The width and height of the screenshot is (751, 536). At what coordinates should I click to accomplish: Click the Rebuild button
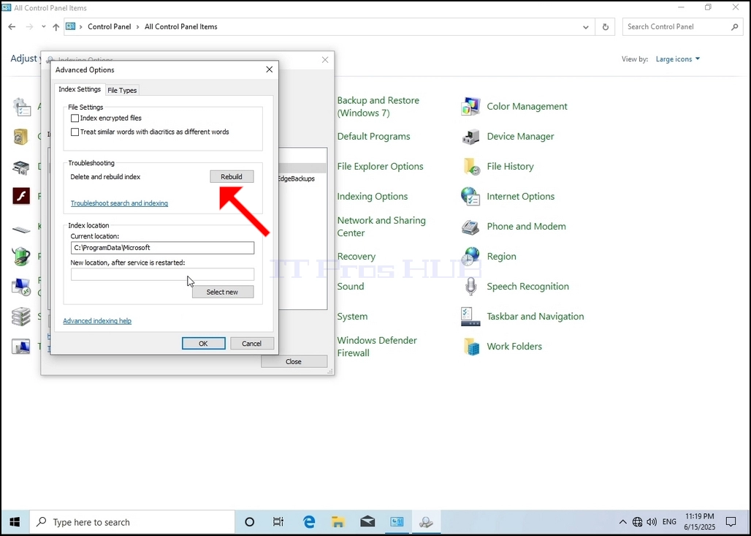click(x=232, y=177)
